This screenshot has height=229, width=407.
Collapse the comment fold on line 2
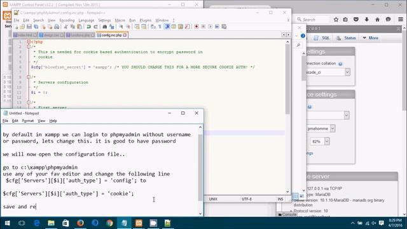29,46
